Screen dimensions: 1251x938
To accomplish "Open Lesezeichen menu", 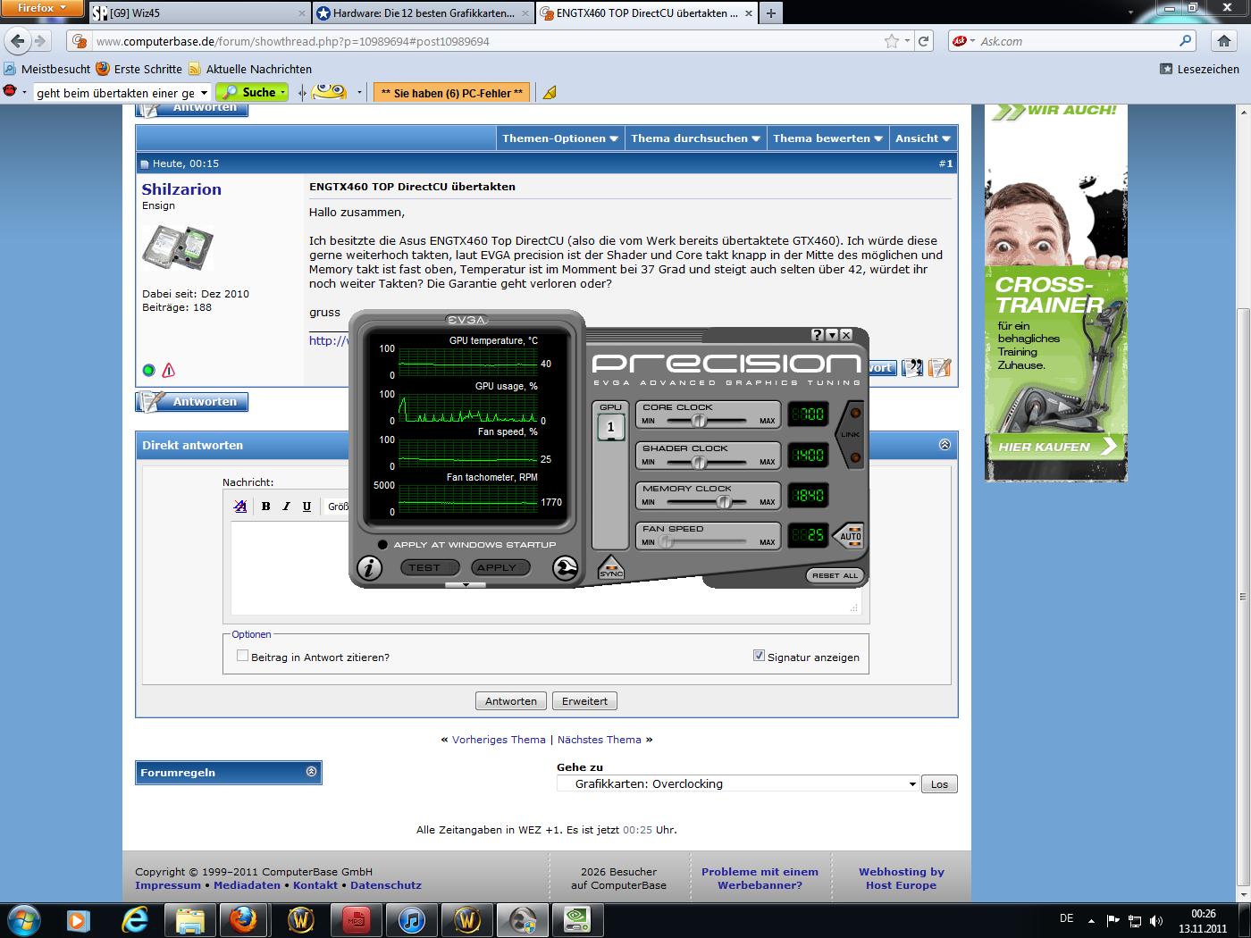I will tap(1199, 69).
